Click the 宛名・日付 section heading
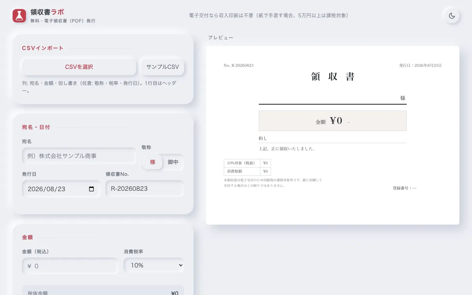 (36, 127)
